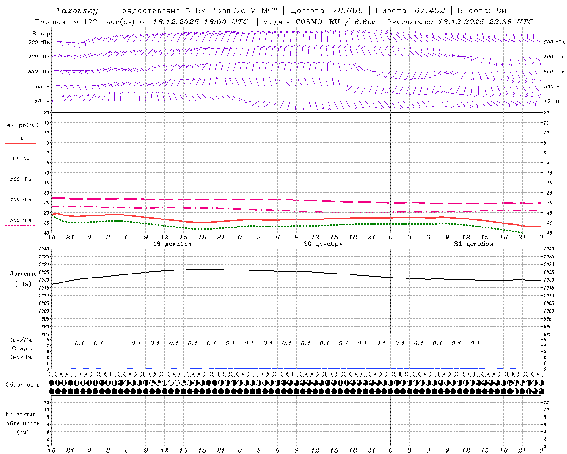Click the '850 гПа' legend entry in temperature panel
The image size is (567, 454).
[20, 179]
